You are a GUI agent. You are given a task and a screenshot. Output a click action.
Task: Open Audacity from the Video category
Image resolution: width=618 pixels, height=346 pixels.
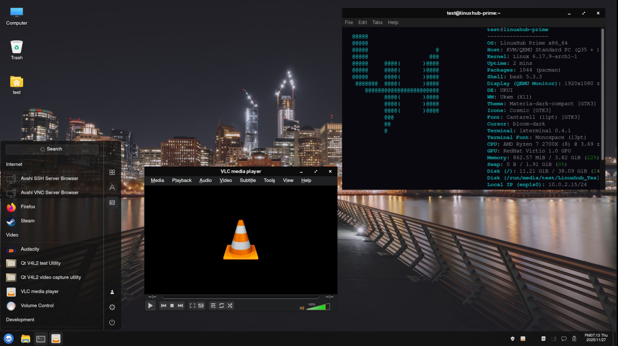(30, 249)
